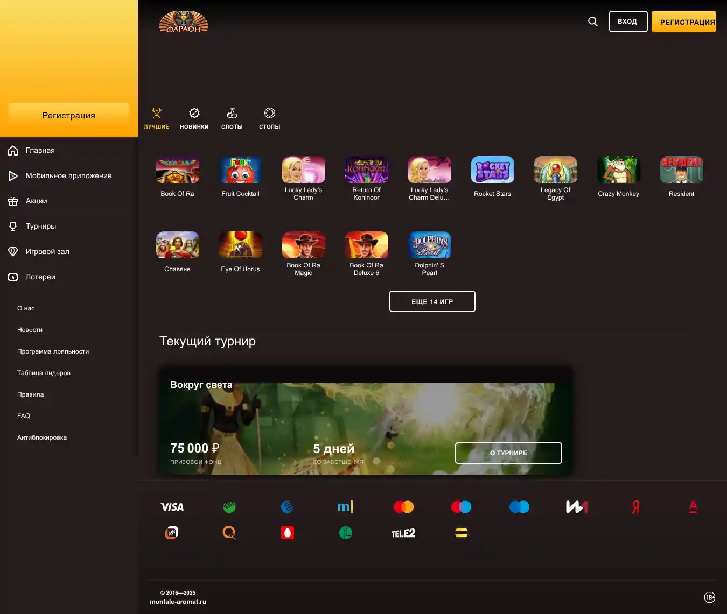Viewport: 727px width, 614px height.
Task: Select the Лучшие trophy category
Action: click(157, 118)
